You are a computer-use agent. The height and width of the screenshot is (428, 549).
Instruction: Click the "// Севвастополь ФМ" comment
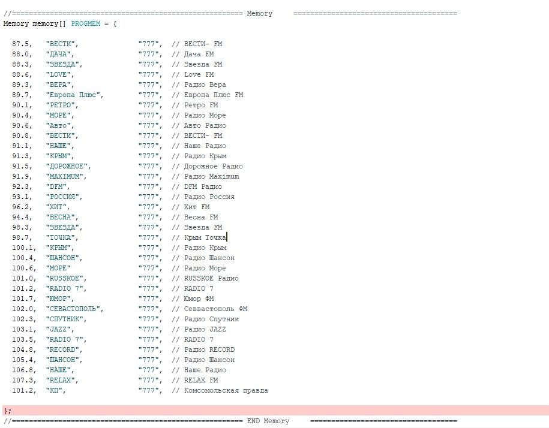tap(209, 309)
